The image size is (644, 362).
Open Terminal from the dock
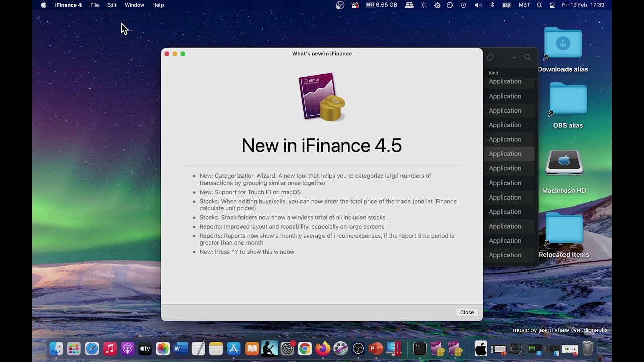(420, 348)
